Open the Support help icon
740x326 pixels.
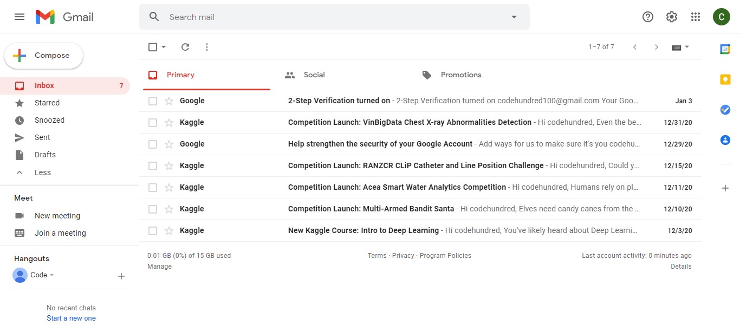coord(648,17)
